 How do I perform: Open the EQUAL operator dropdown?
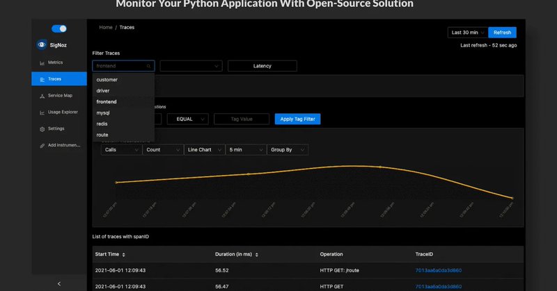click(187, 119)
